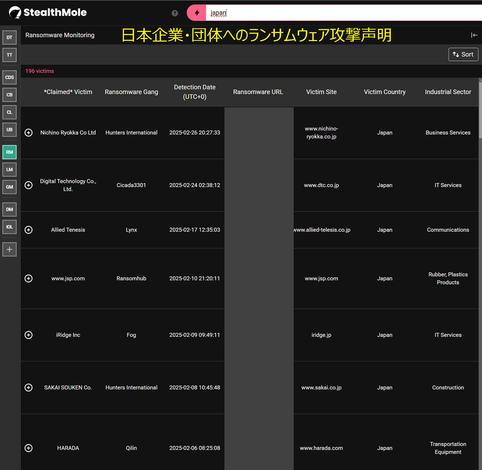Click the Victim Site column header
This screenshot has height=470, width=482.
(x=321, y=92)
